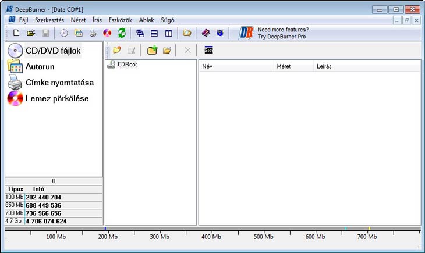Open the Súgó menu
Viewport: 425px width, 253px height.
tap(168, 20)
